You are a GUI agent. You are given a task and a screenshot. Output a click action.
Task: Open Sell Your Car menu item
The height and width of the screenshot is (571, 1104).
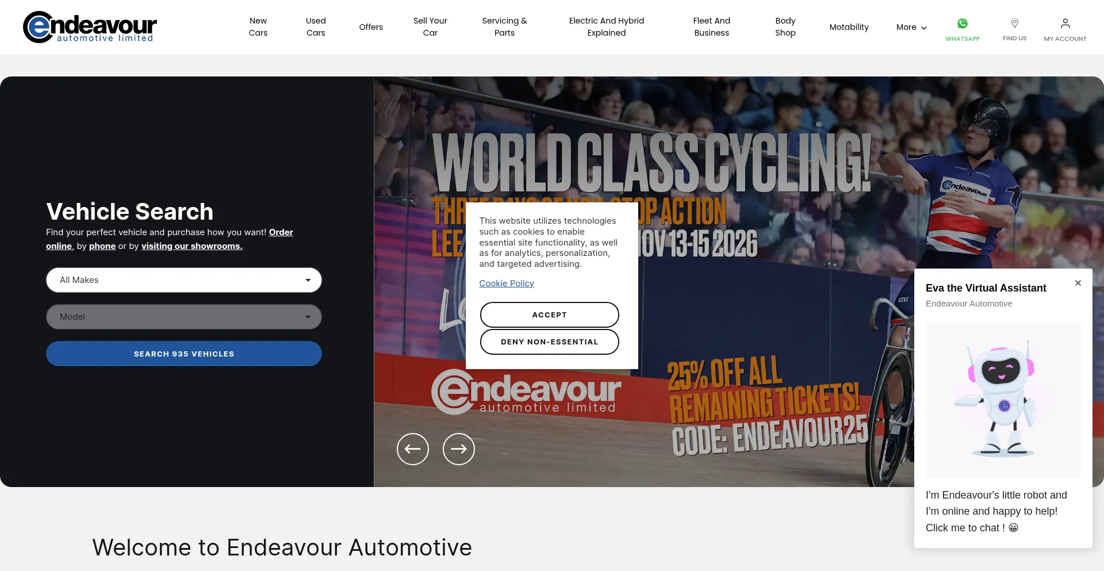coord(430,27)
